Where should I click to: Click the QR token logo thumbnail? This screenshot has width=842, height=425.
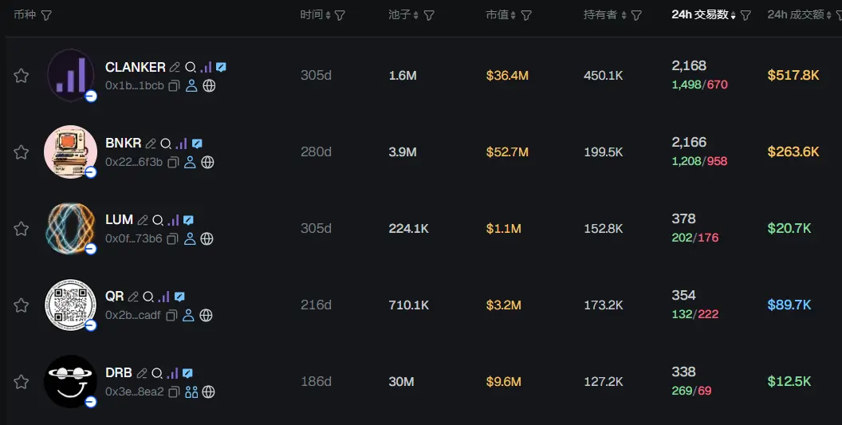70,305
